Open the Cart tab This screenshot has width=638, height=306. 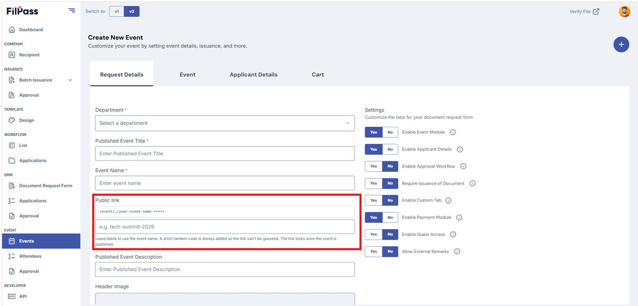(318, 75)
